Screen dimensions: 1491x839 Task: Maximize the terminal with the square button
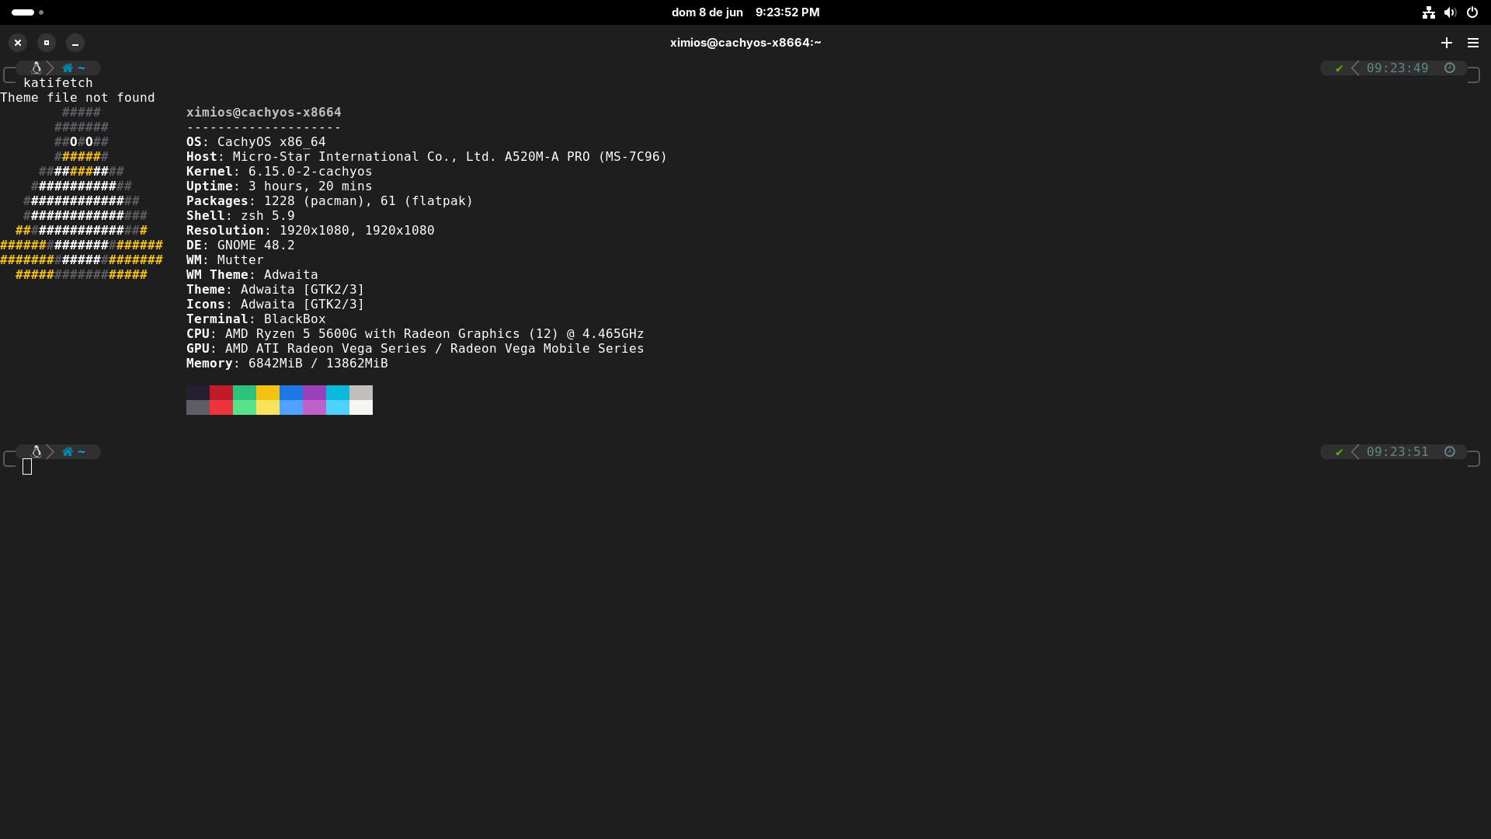pos(47,43)
